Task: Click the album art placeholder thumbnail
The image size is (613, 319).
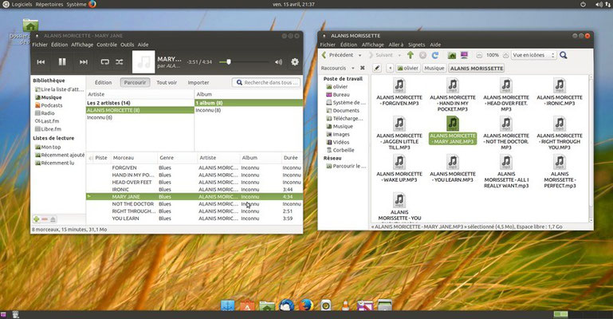Action: 143,61
